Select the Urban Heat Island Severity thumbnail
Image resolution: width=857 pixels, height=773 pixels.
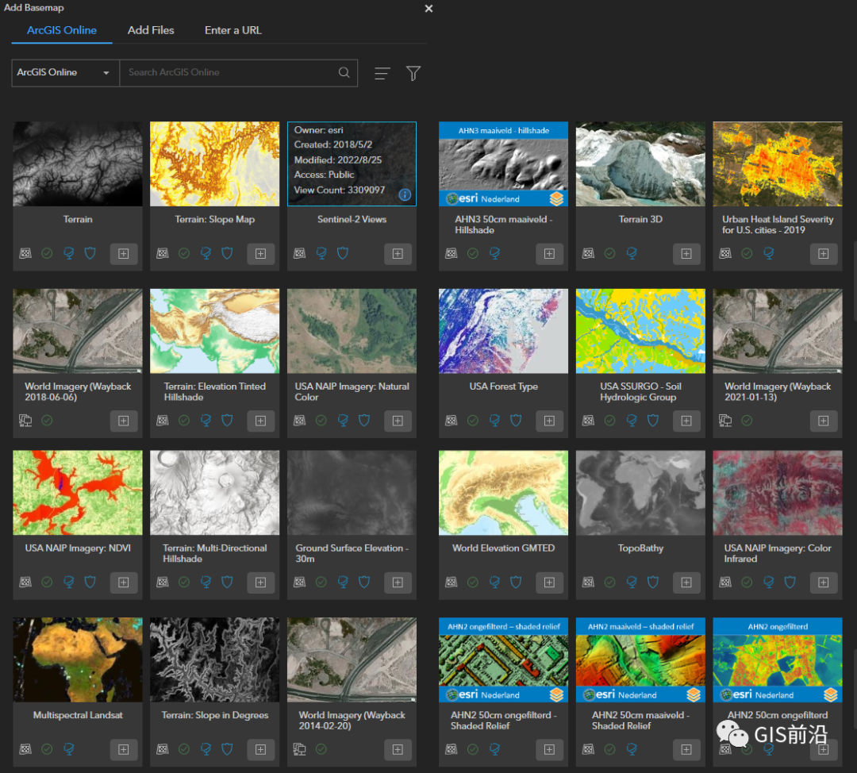[x=778, y=164]
